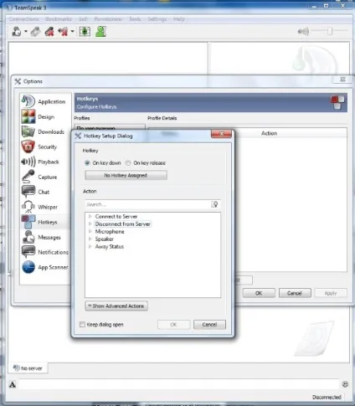Viewport: 355px width, 406px height.
Task: Select the Hotkeys settings category
Action: point(45,222)
